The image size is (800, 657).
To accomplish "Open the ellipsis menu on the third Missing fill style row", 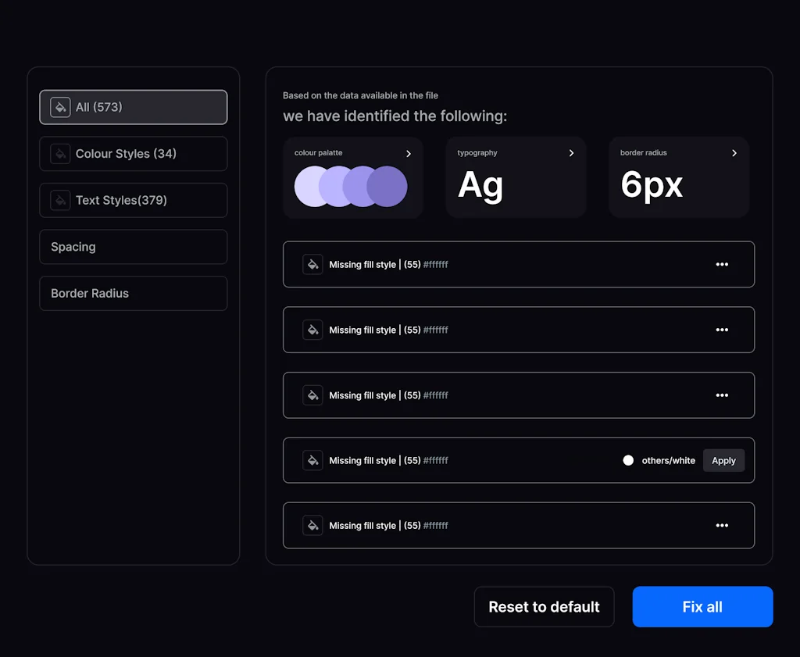I will coord(722,395).
